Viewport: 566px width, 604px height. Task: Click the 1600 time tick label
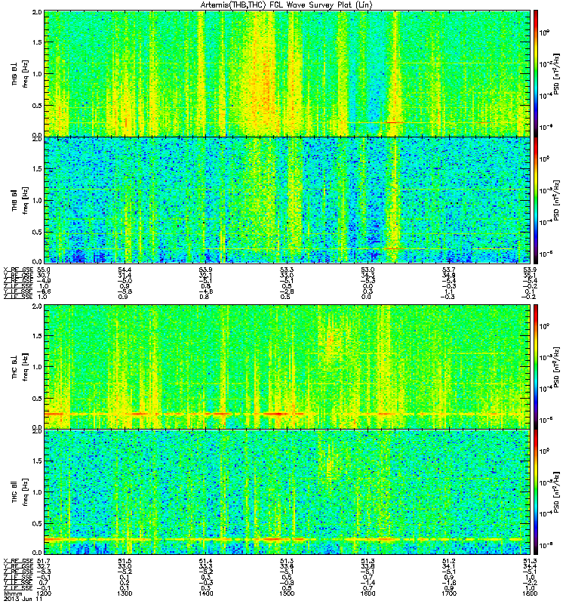click(x=368, y=593)
